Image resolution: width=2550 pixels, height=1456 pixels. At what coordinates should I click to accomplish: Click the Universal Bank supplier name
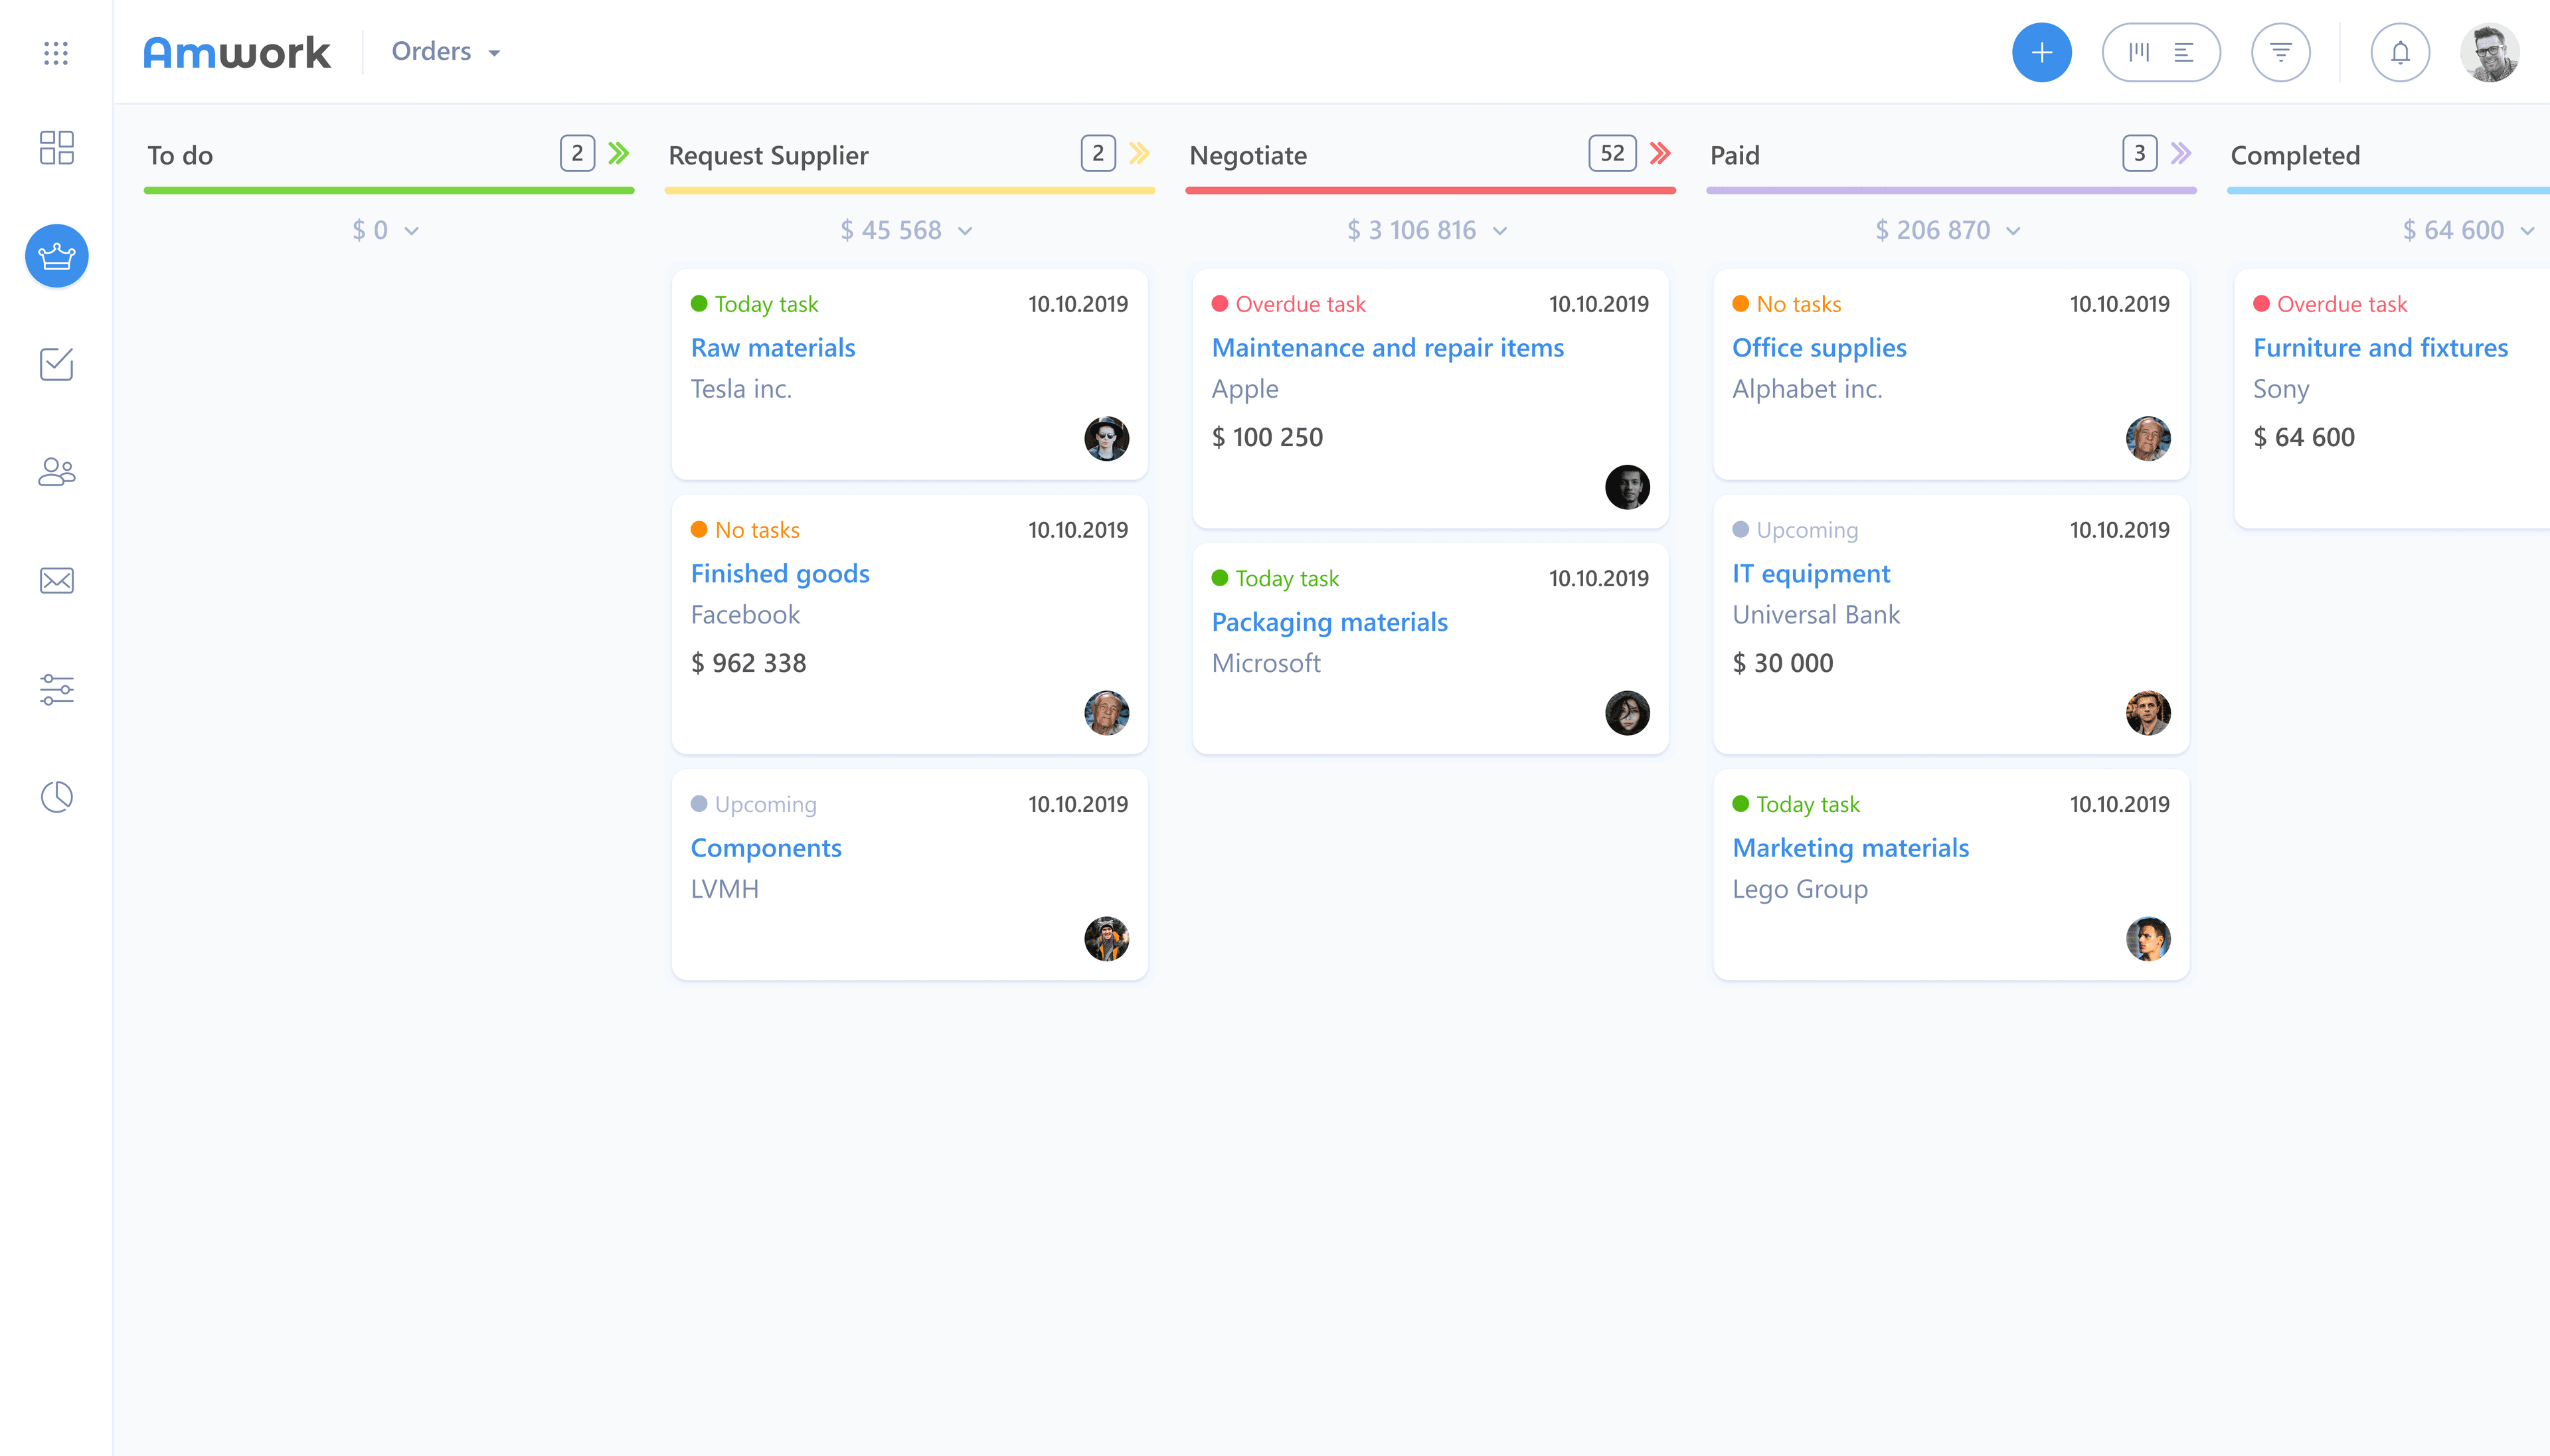point(1816,615)
